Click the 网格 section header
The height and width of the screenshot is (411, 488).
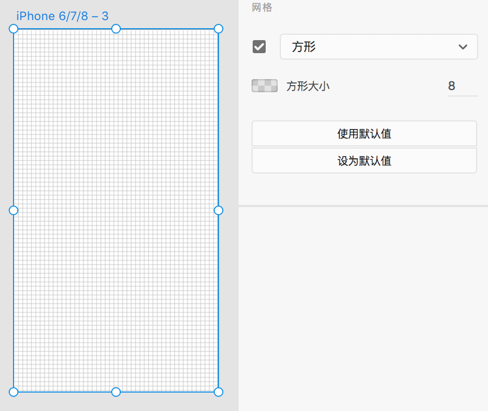coord(262,8)
